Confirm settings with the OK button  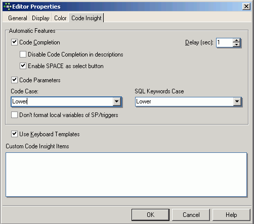tap(150, 215)
